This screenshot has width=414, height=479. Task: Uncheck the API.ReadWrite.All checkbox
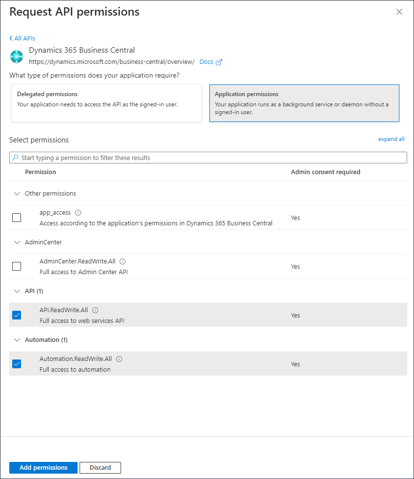pyautogui.click(x=17, y=315)
